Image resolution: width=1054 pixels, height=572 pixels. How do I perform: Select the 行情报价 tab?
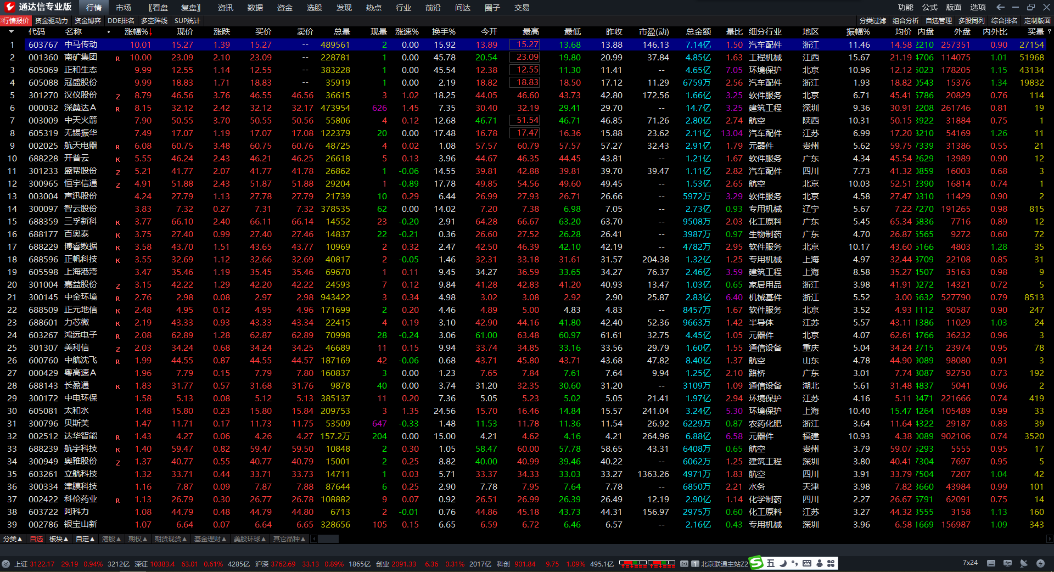16,20
